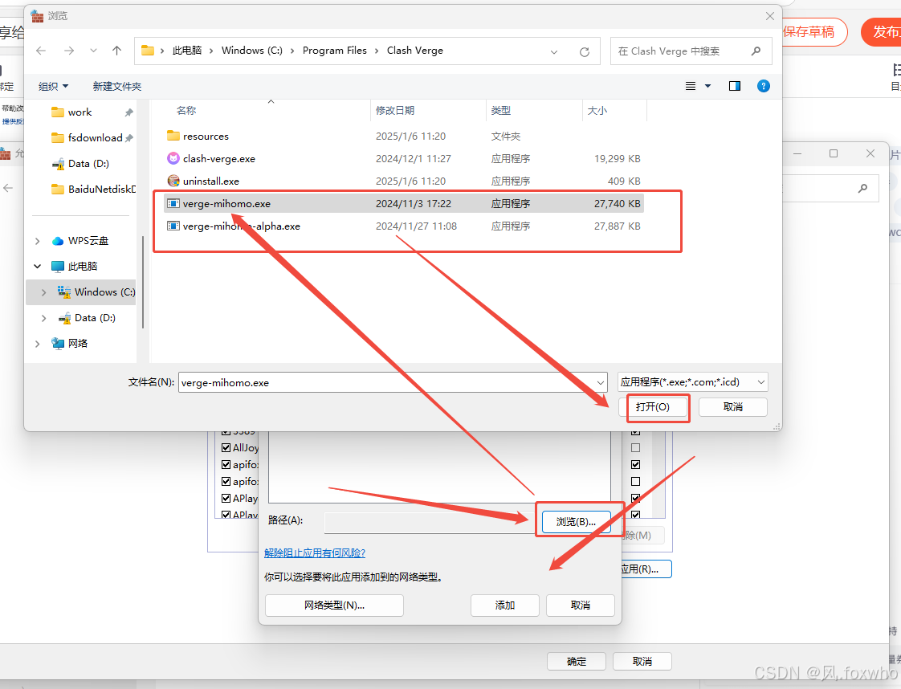Sort files by 大小 column

click(597, 110)
